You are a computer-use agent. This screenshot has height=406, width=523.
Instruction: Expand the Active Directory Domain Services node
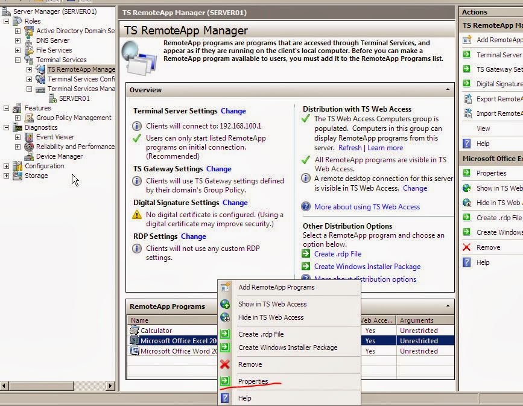pyautogui.click(x=17, y=31)
